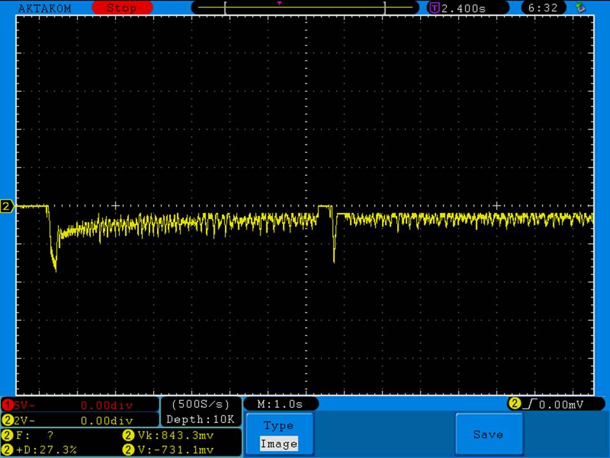
Task: Click the magenta T horizontal trigger time icon
Action: pyautogui.click(x=435, y=8)
